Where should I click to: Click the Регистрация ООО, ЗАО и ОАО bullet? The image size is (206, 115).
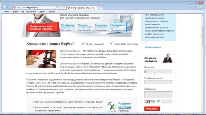pyautogui.click(x=69, y=109)
